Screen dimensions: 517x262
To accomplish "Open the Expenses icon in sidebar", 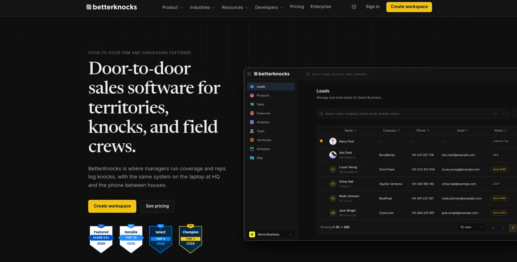I will 252,113.
